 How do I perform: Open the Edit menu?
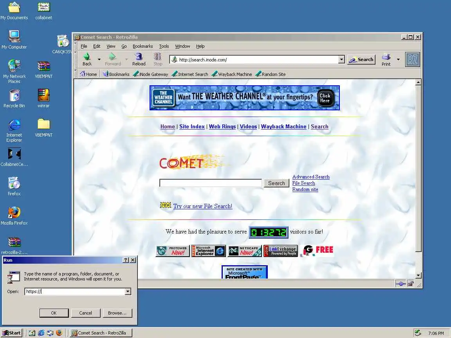(97, 46)
